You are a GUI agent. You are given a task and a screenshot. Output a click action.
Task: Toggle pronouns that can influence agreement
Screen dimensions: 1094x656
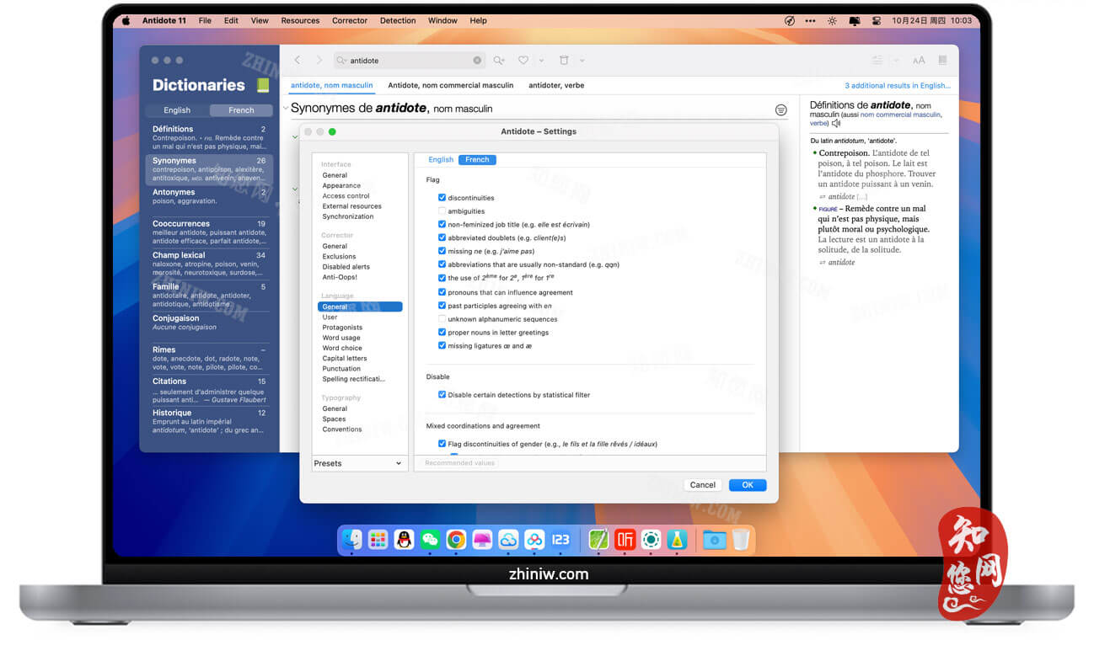(x=442, y=292)
